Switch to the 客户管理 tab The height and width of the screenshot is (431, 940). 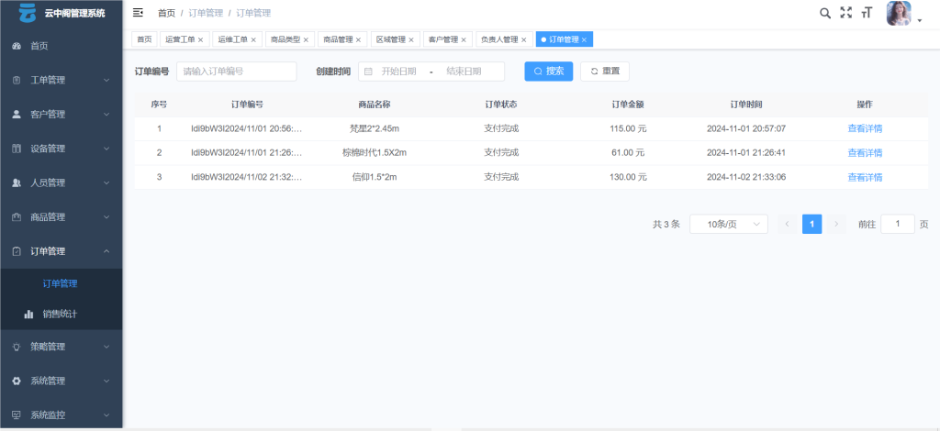coord(443,39)
